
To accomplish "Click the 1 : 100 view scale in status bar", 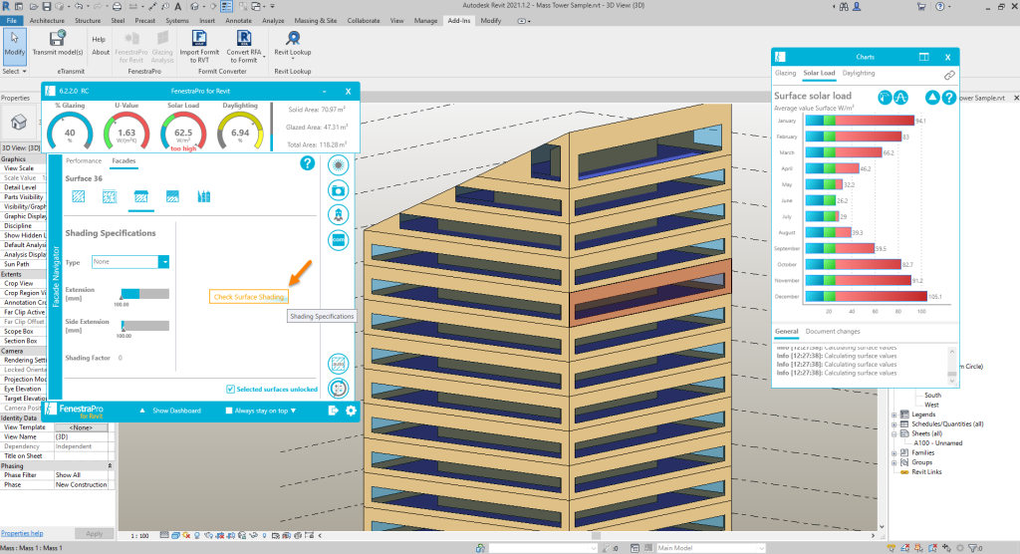I will point(139,536).
